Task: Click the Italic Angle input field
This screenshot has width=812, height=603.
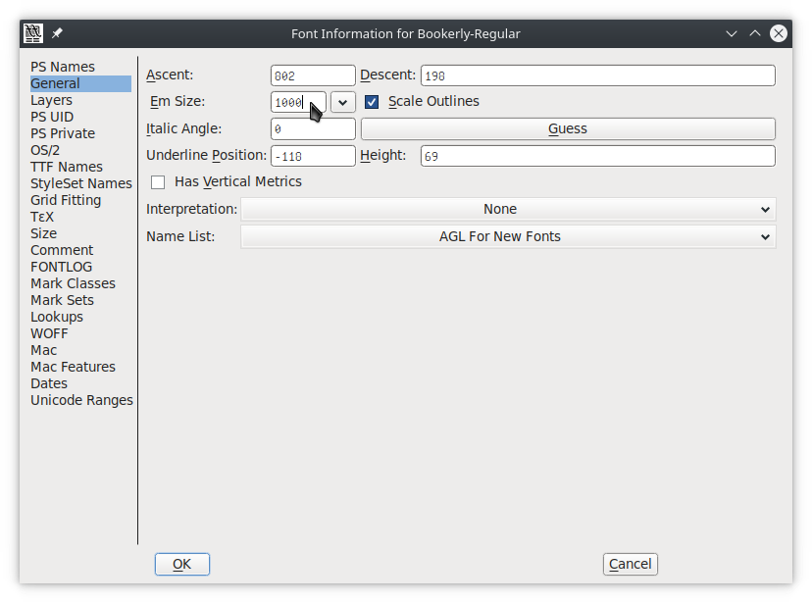Action: tap(313, 128)
